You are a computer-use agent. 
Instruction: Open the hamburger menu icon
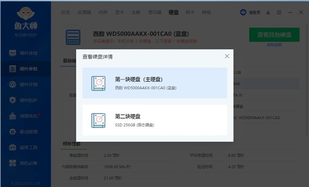[279, 13]
